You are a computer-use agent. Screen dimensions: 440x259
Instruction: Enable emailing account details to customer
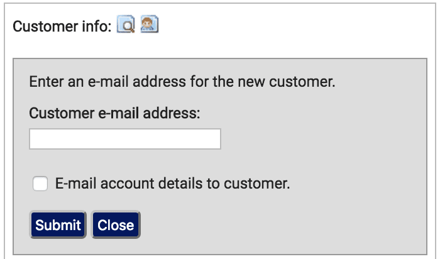(40, 184)
